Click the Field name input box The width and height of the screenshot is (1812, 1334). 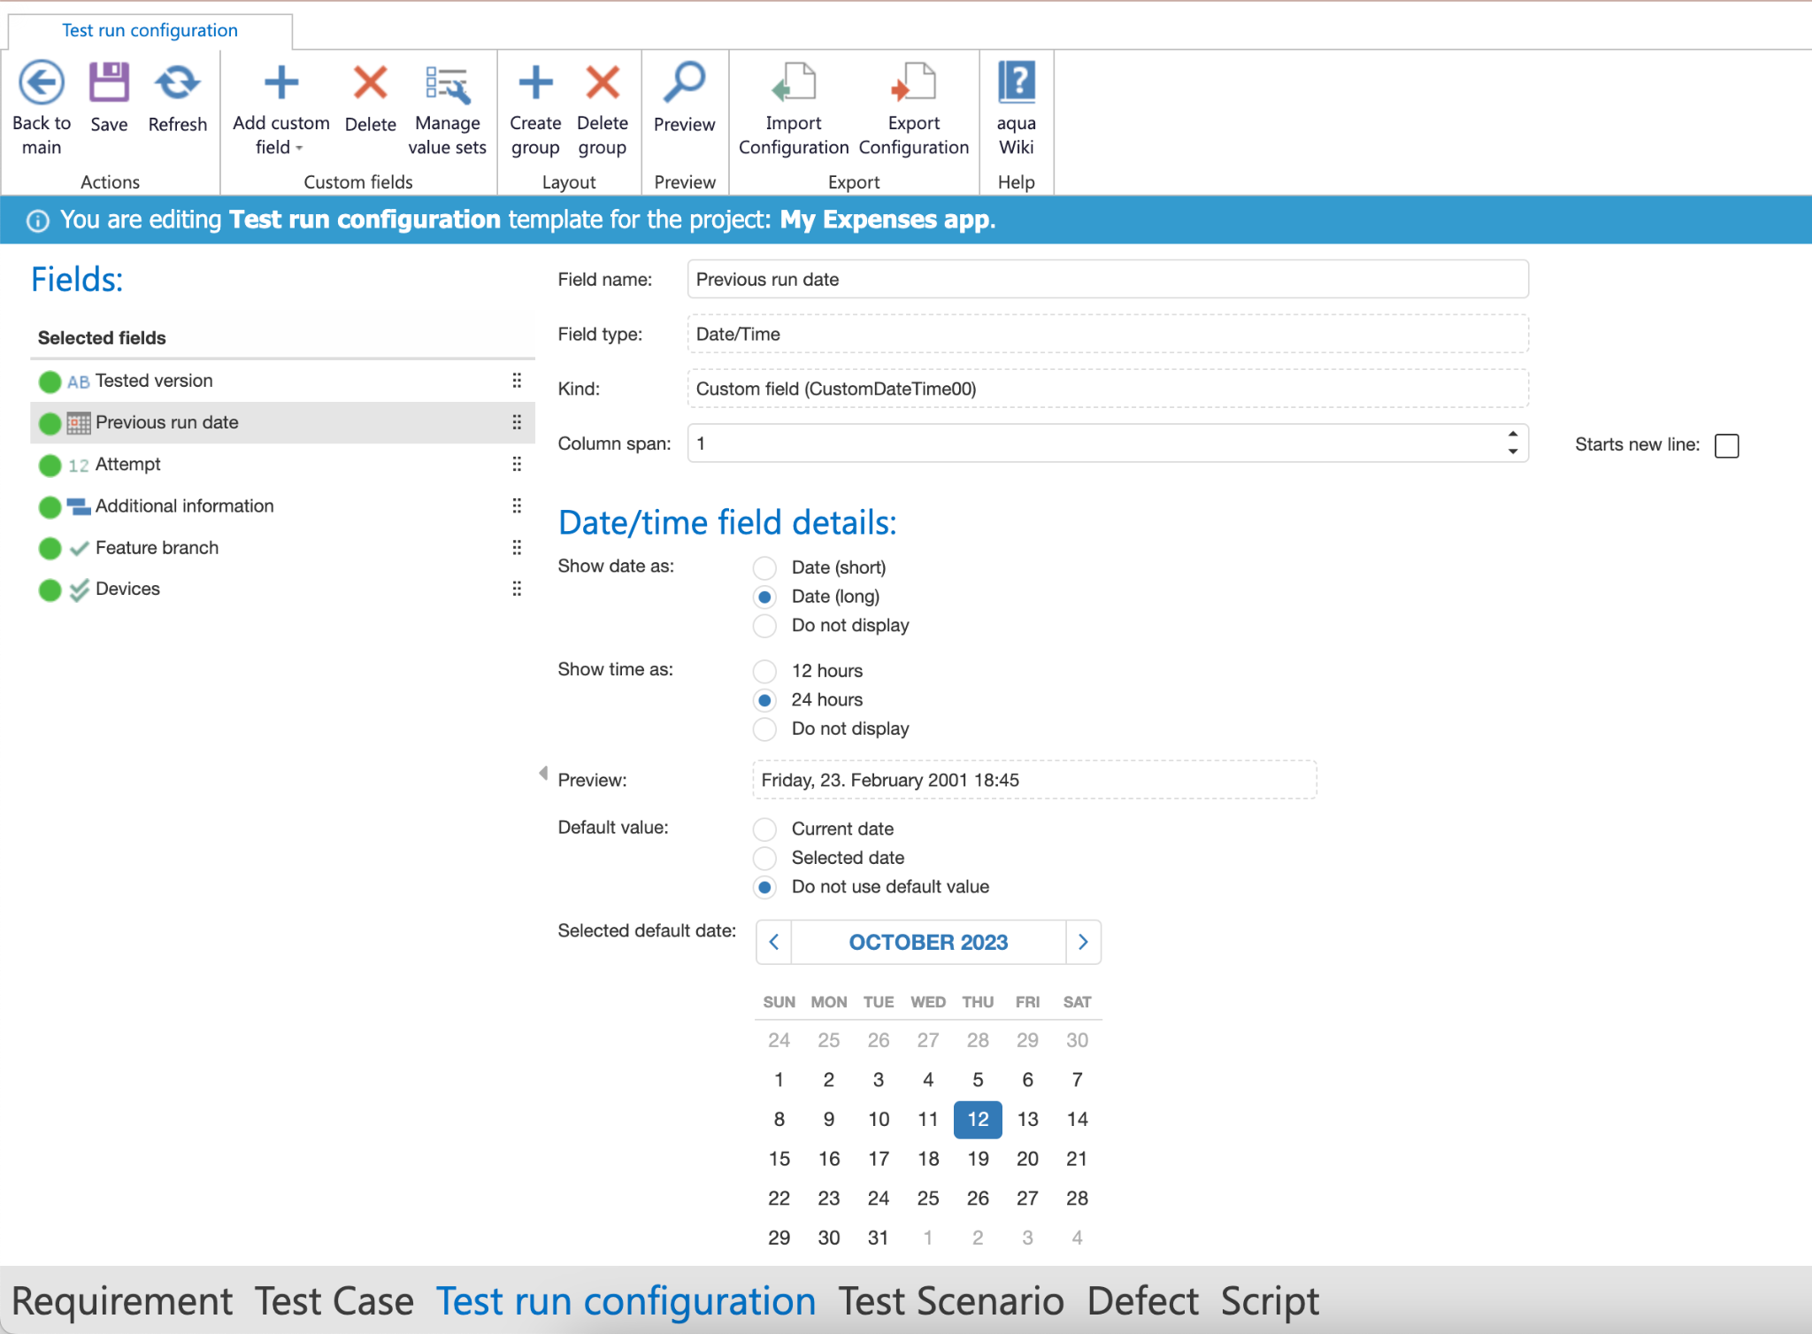point(1107,280)
